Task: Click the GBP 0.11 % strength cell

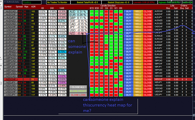Action: point(78,18)
